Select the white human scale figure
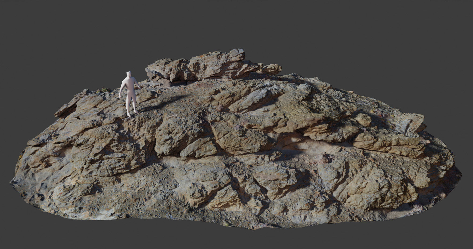The width and height of the screenshot is (473, 249). [130, 94]
